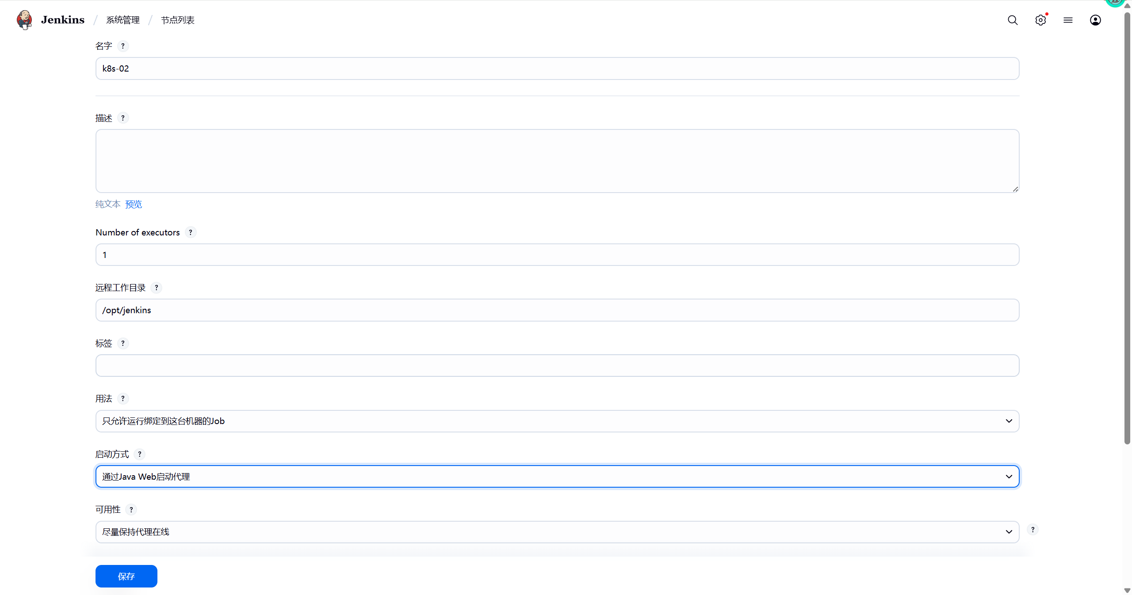Click the 保存 button

click(126, 576)
